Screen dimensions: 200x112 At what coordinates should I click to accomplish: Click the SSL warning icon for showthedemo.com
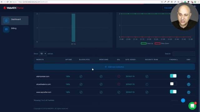(119, 84)
